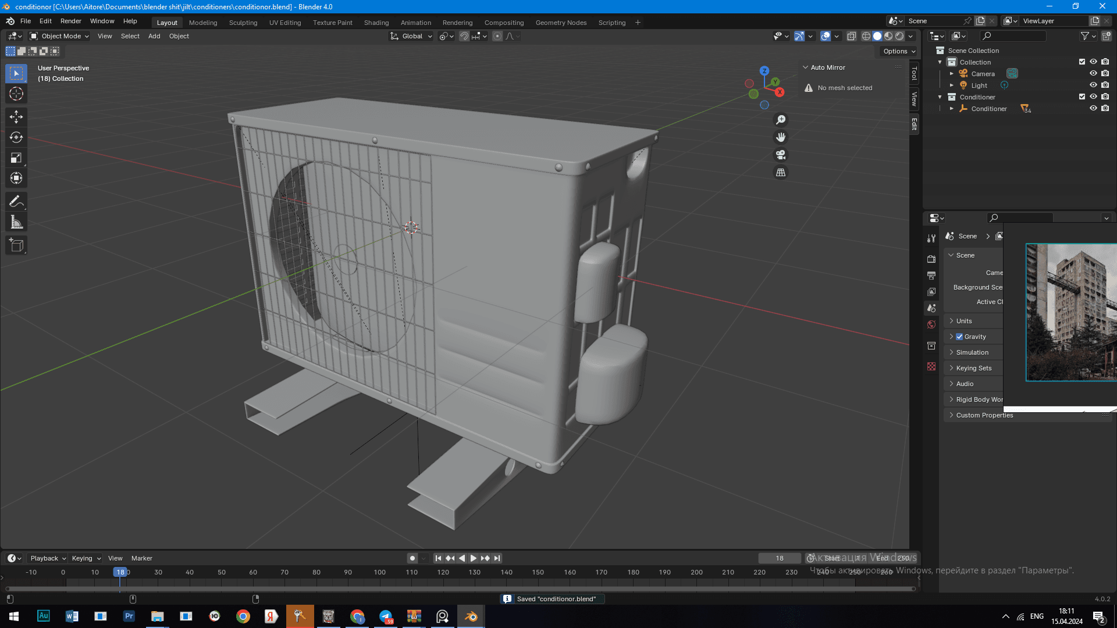Viewport: 1117px width, 628px height.
Task: Jump to the timeline end frame
Action: (497, 558)
